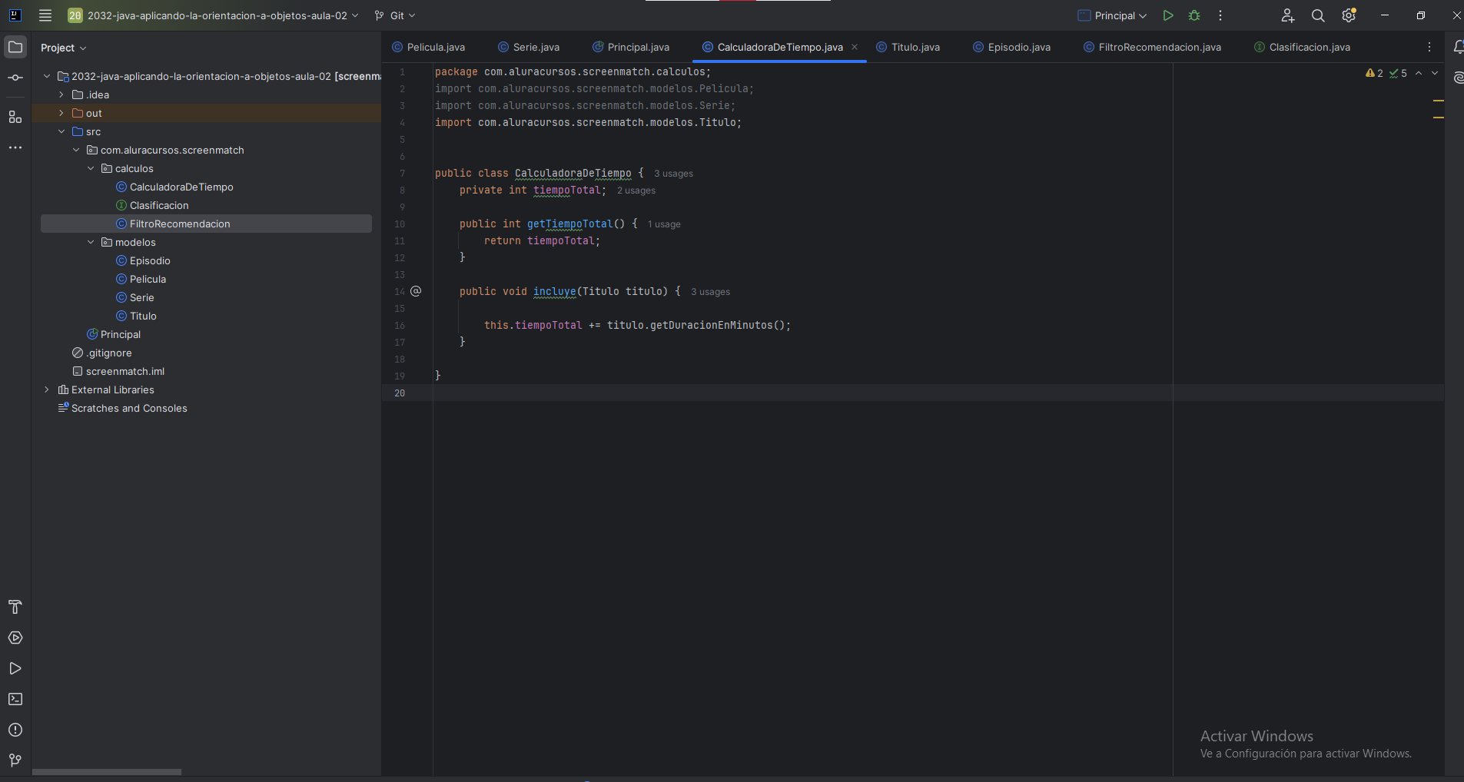Switch to the Titulo.java tab

click(x=908, y=47)
